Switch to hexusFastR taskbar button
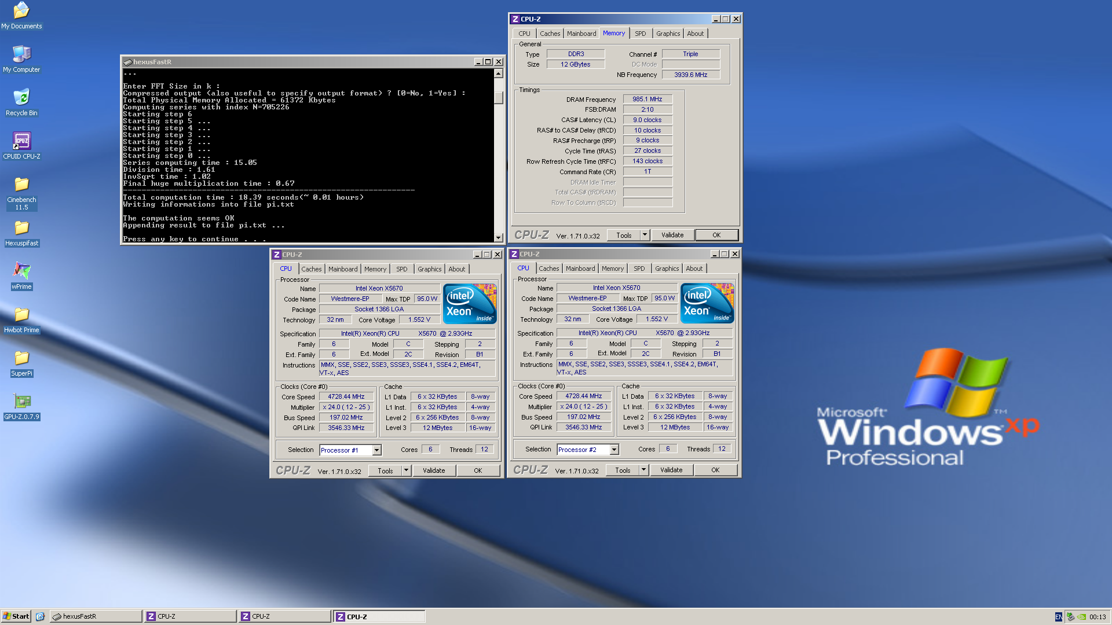This screenshot has width=1112, height=625. [96, 616]
